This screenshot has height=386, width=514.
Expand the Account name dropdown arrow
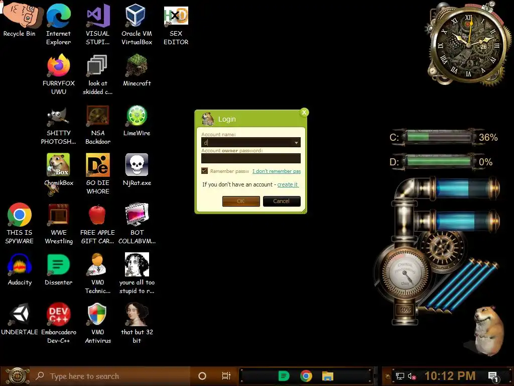point(296,142)
